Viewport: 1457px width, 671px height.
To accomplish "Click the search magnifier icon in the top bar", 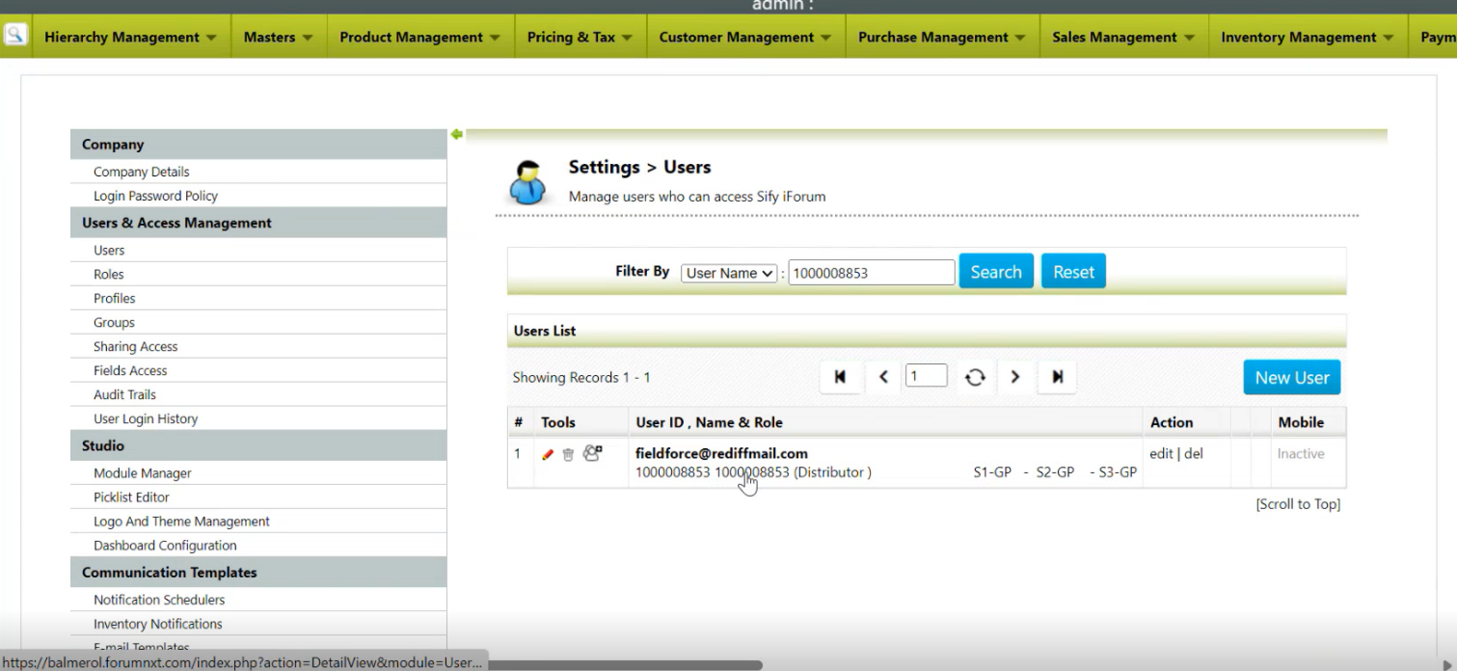I will (15, 37).
